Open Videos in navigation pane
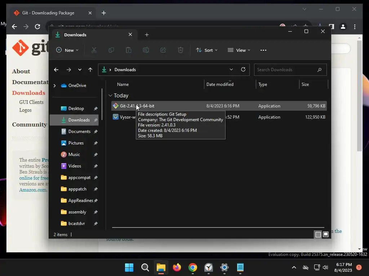The width and height of the screenshot is (369, 276). point(75,166)
